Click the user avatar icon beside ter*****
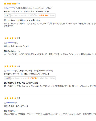Screen dimensions: 96x121 [x=5, y=8]
